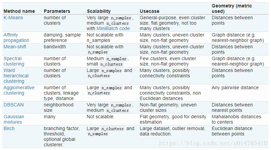Viewport: 271px width, 150px height.
Task: Open the MiniBatch code link
Action: tap(113, 28)
